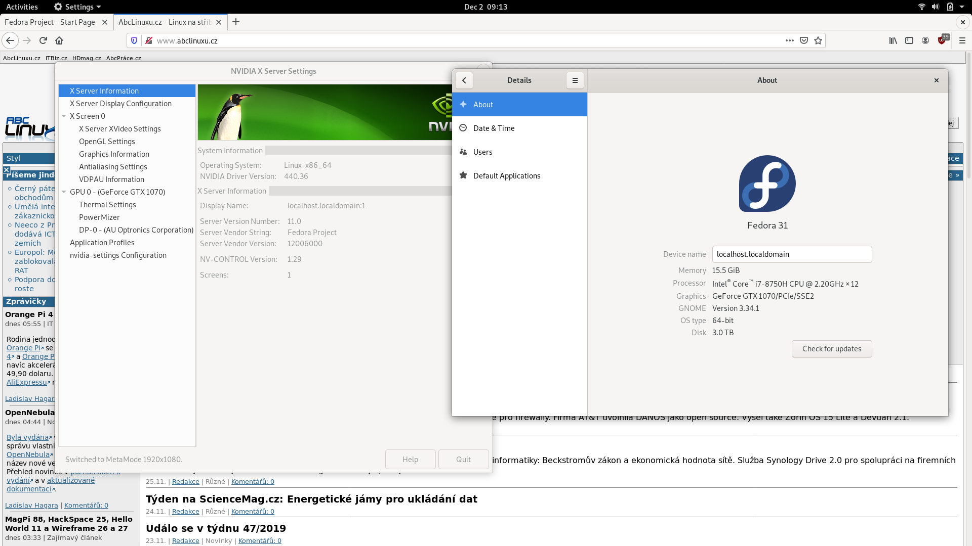972x546 pixels.
Task: Close the AbcLinuxu.cz tab
Action: coord(219,22)
